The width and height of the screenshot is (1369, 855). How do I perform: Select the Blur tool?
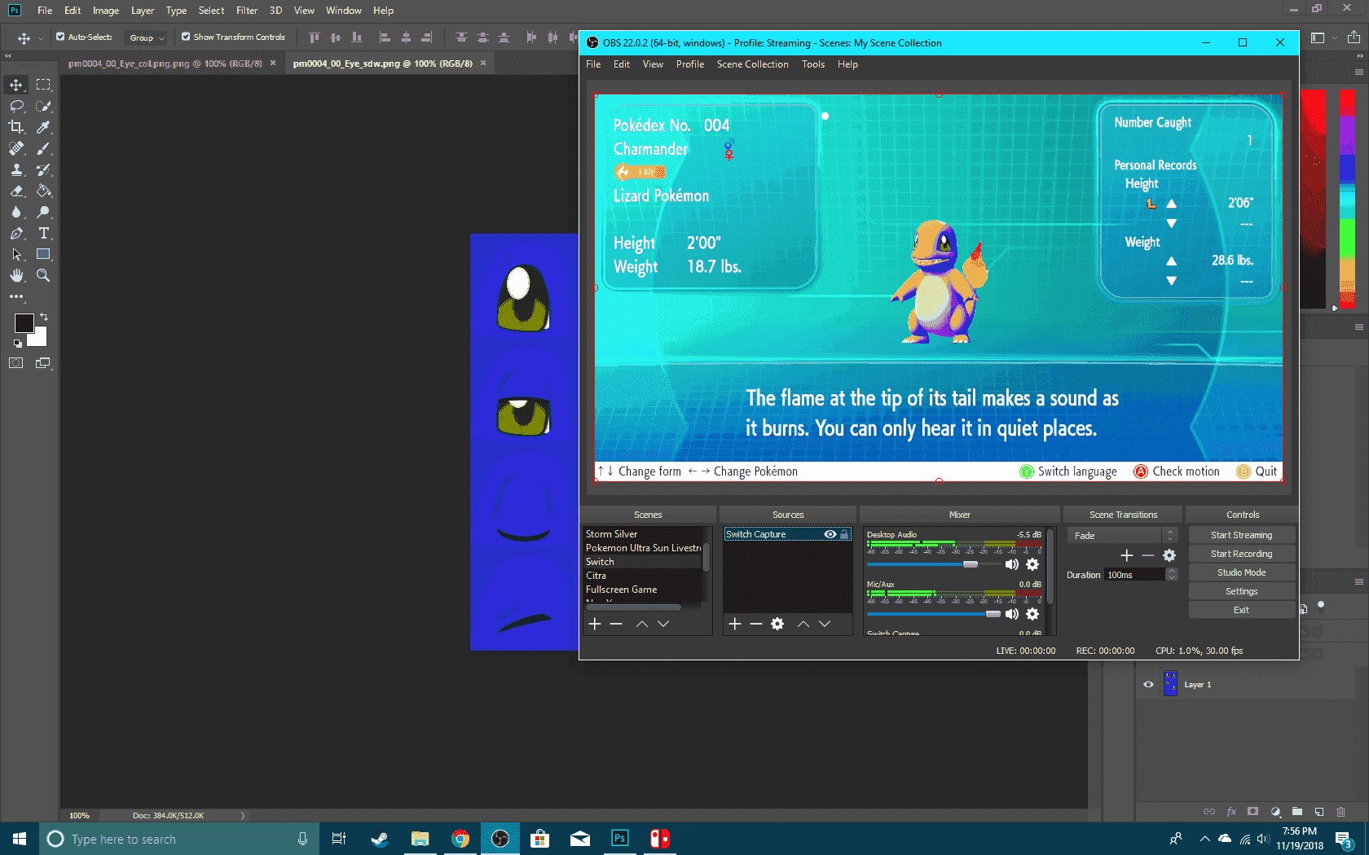16,212
